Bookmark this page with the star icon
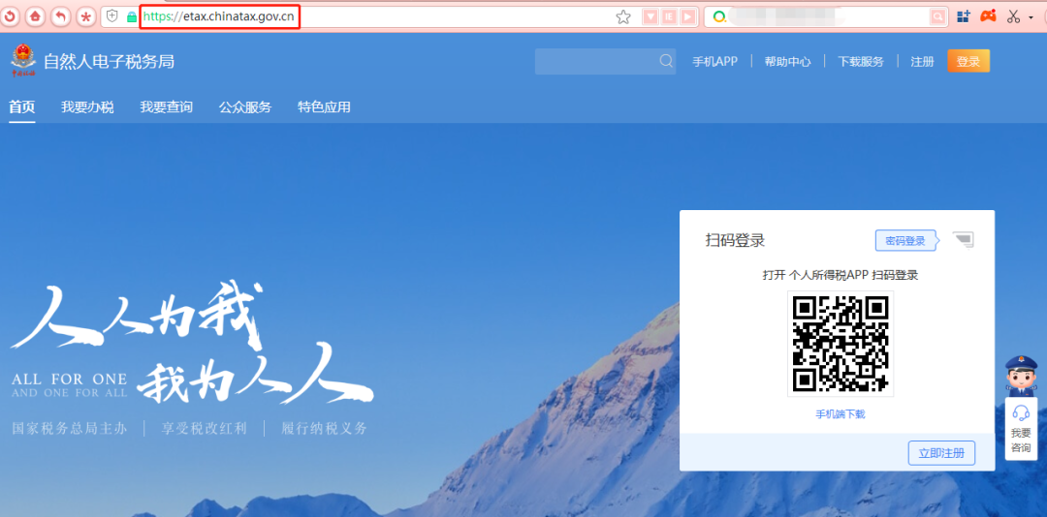1047x517 pixels. [x=623, y=17]
